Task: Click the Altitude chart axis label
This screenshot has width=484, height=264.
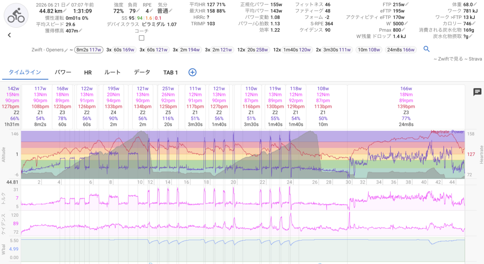Action: click(4, 154)
